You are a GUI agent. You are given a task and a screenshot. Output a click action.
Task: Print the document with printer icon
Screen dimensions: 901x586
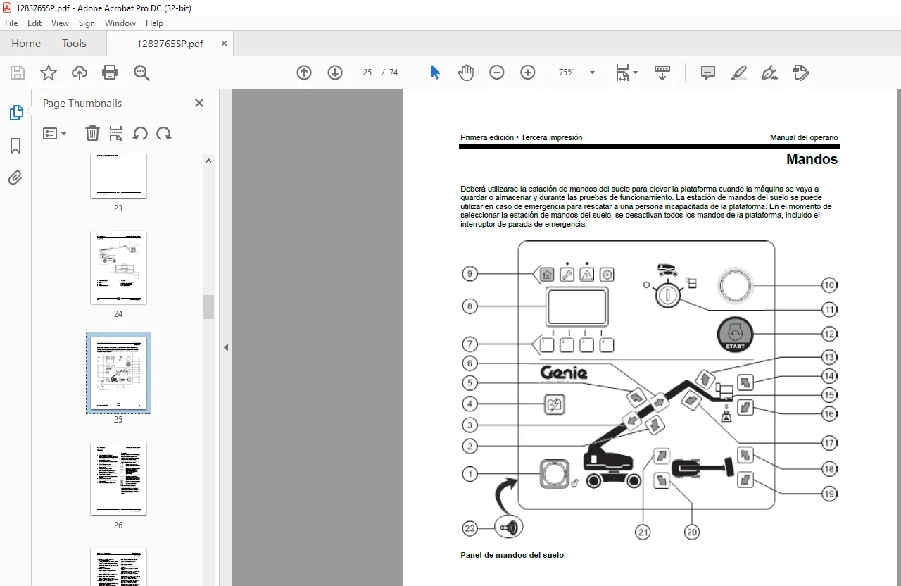click(x=110, y=73)
